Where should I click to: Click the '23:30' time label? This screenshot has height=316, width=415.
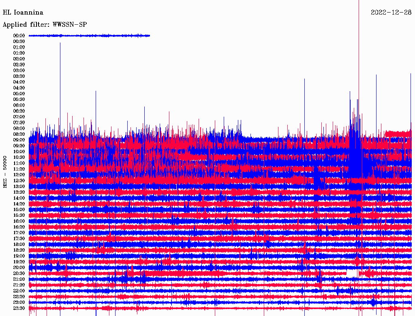pyautogui.click(x=19, y=308)
